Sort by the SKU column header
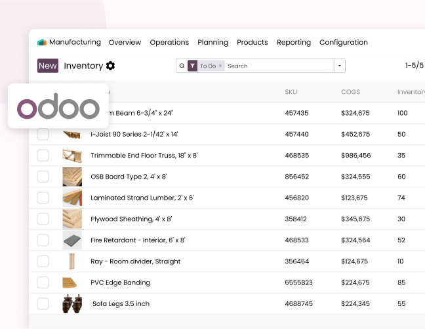The width and height of the screenshot is (425, 329). click(291, 92)
